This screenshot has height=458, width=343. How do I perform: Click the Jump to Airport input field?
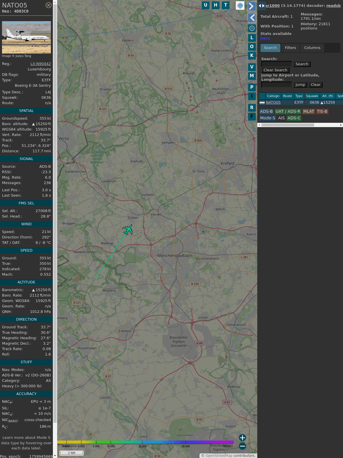coord(276,85)
